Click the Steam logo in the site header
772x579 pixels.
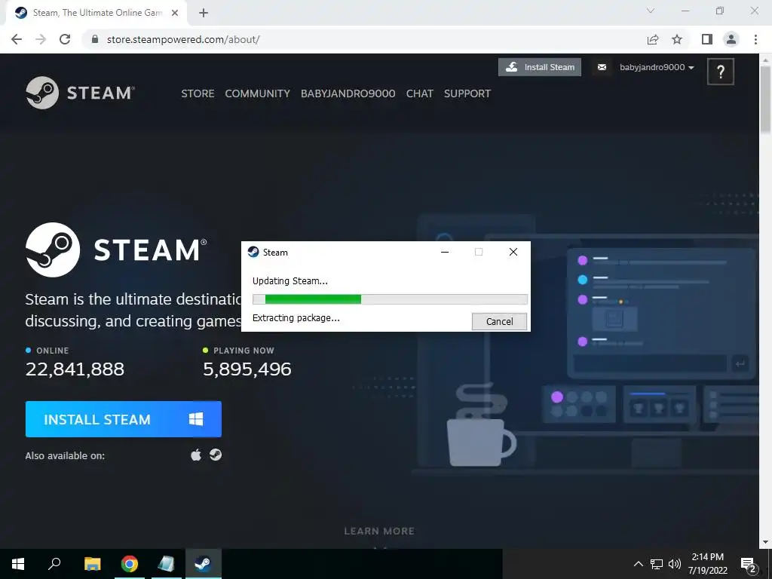(80, 93)
